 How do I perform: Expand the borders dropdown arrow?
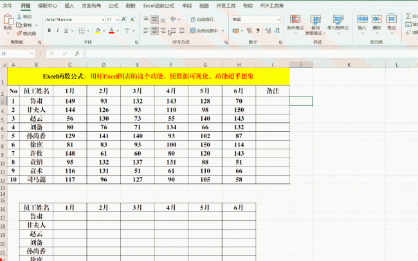click(x=88, y=31)
